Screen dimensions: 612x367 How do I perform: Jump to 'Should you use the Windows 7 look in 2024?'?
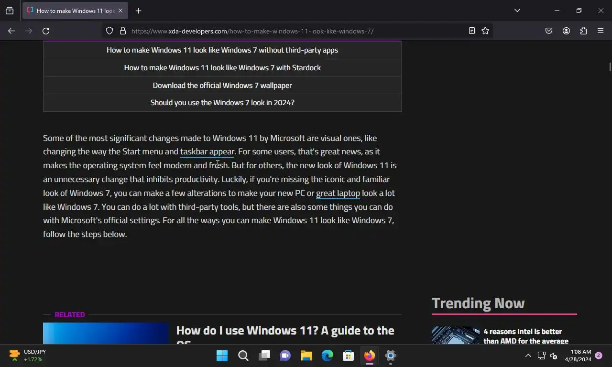tap(222, 103)
